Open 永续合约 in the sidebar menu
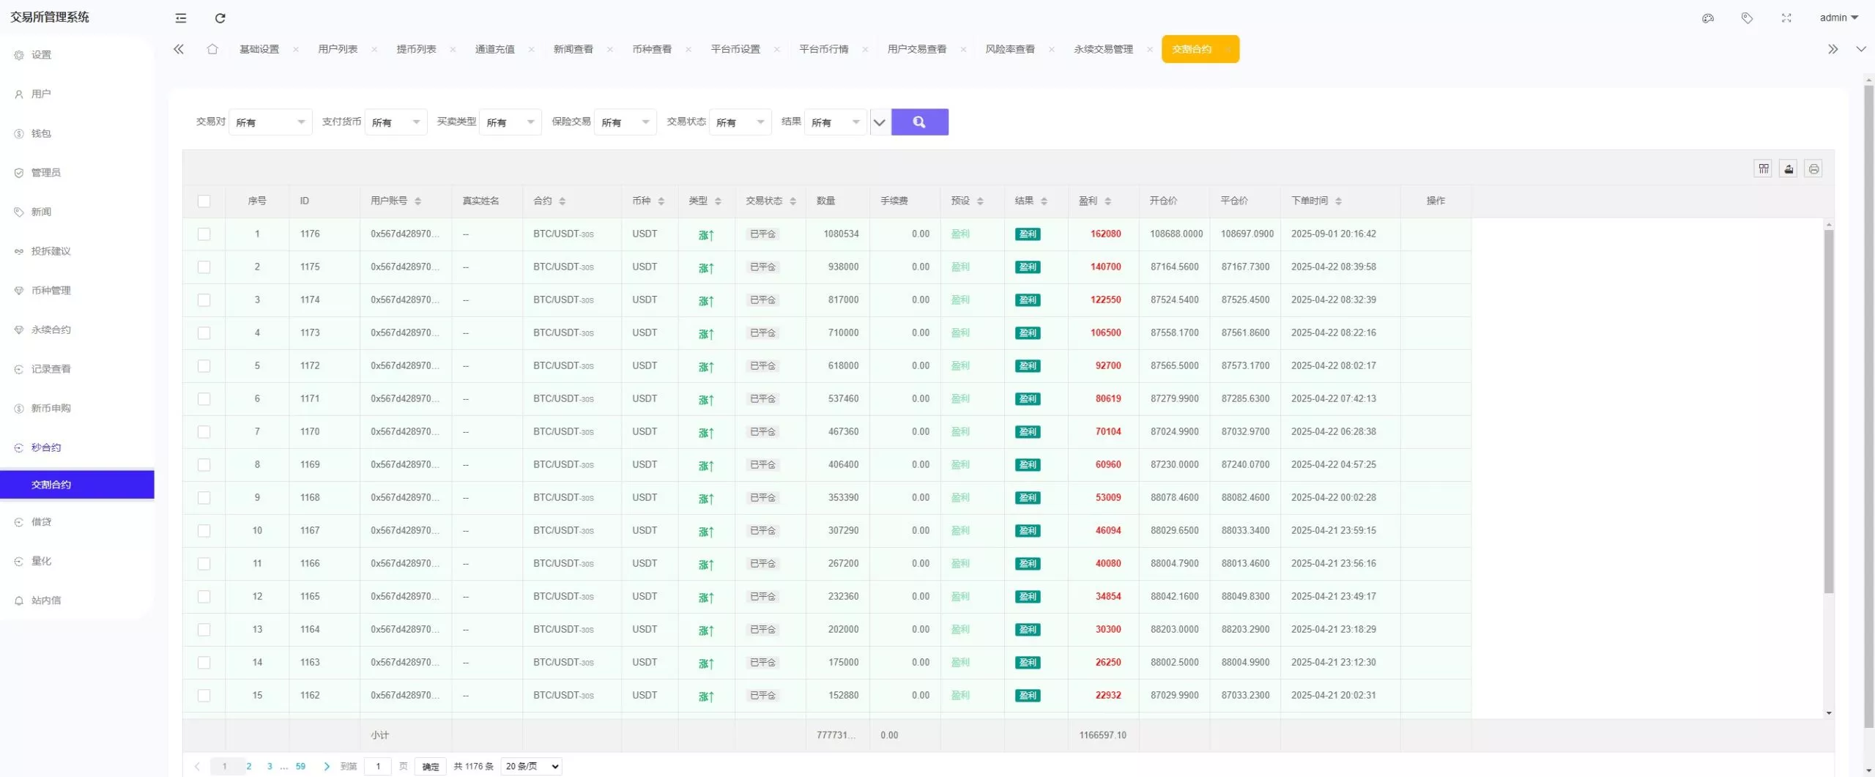 [x=49, y=330]
